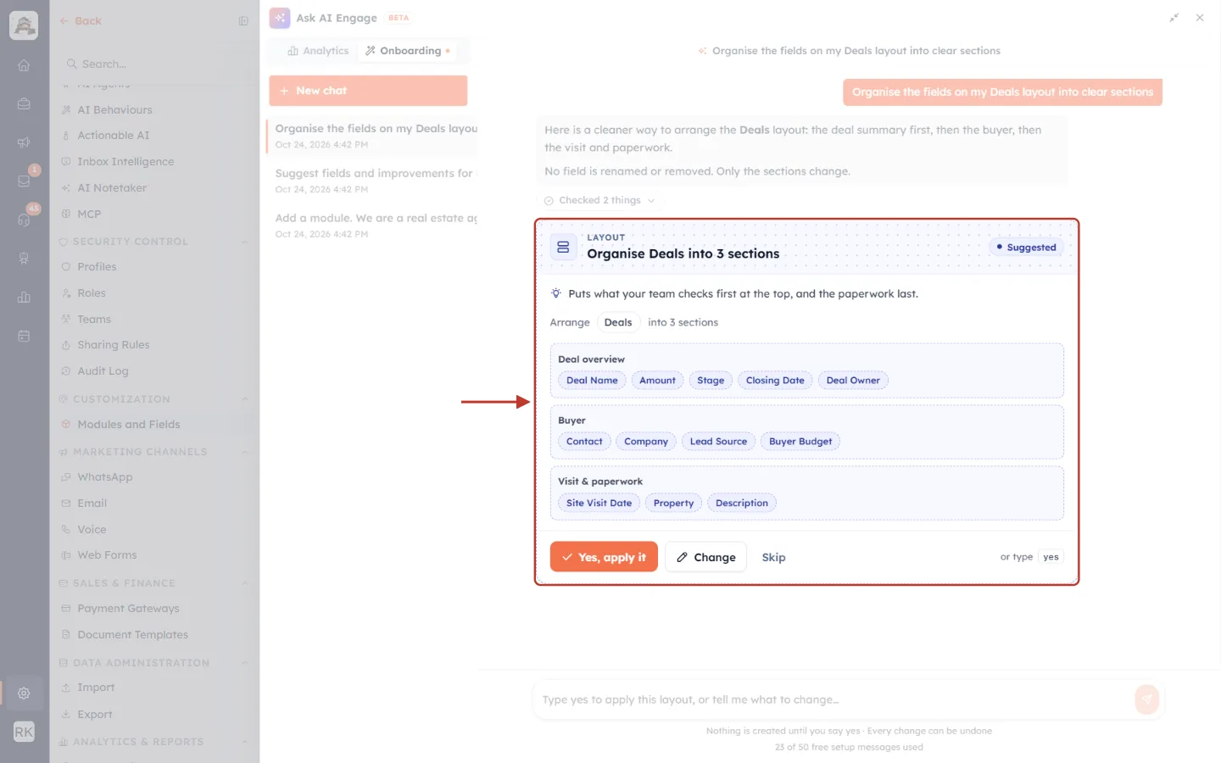Start a New chat
Viewport: 1221px width, 763px height.
coord(368,91)
